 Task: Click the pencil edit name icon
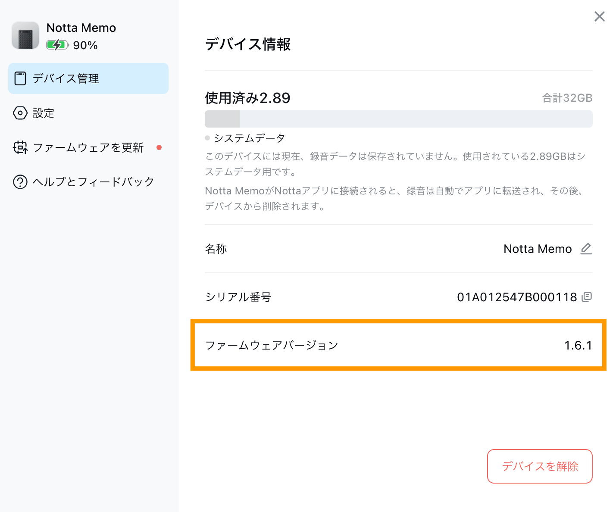pyautogui.click(x=586, y=249)
